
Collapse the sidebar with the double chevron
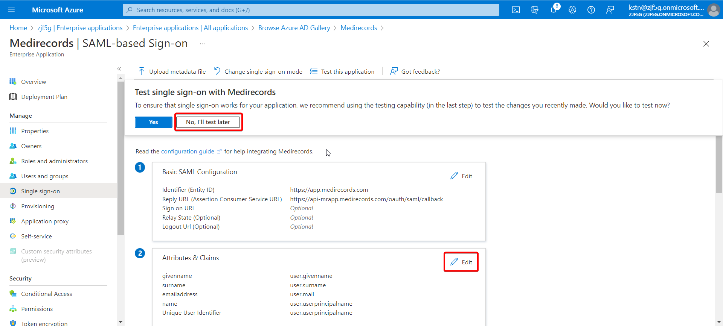pos(119,69)
